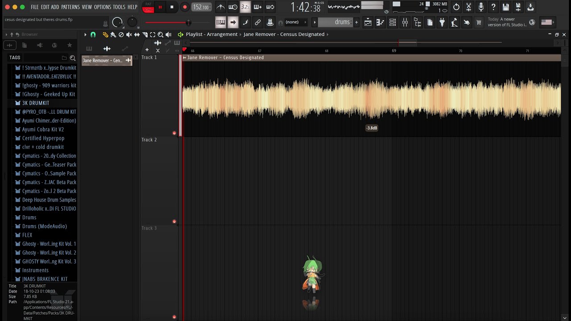Click the shopping cart content library icon
Screen dimensions: 571x321
coord(479,22)
